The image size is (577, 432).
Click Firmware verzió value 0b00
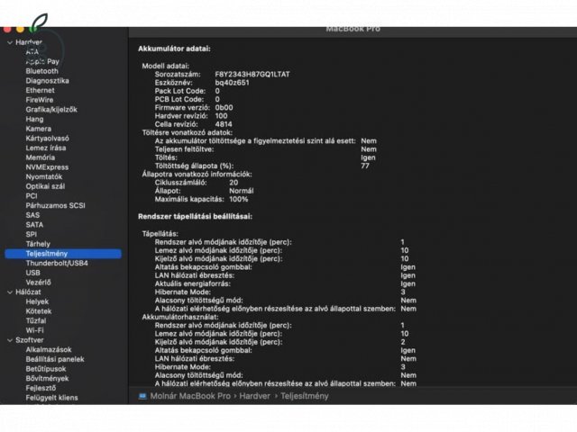tap(224, 108)
